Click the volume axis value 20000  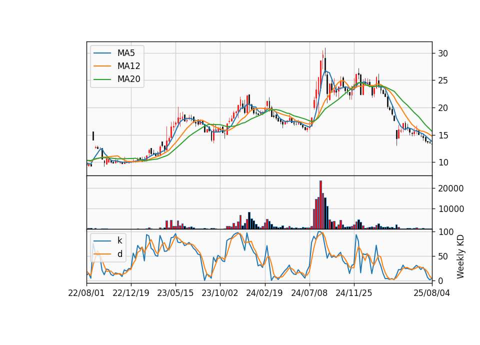[451, 188]
